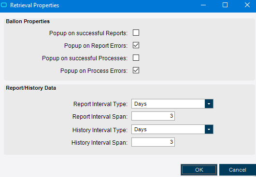The height and width of the screenshot is (177, 256).
Task: Focus the Report Interval Span field
Action: 153,116
